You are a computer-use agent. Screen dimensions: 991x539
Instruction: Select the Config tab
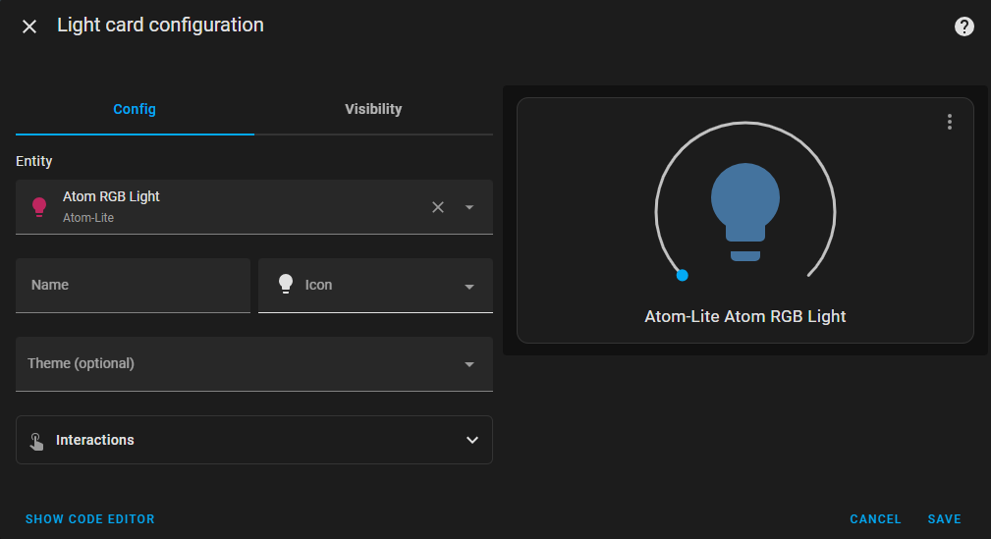[135, 109]
